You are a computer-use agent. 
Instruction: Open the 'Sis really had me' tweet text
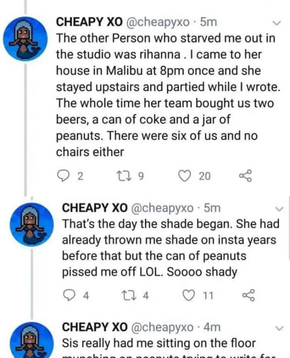coord(158,344)
